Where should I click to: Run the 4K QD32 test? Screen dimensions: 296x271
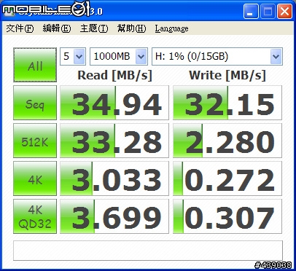point(35,216)
